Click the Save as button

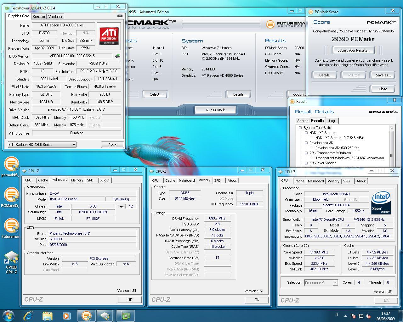383,75
